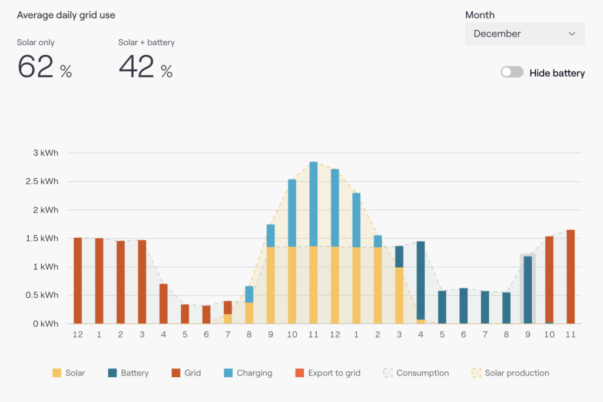
Task: Click the dark teal Battery legend swatch
Action: pos(112,373)
